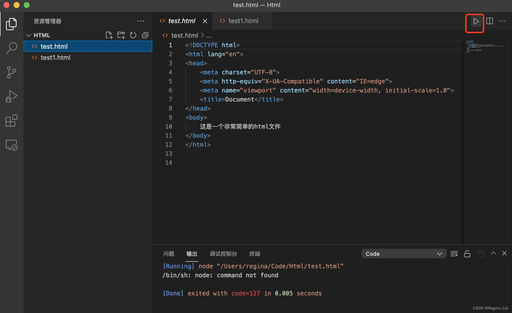Close the test.html editor tab
The image size is (512, 313).
coord(205,21)
